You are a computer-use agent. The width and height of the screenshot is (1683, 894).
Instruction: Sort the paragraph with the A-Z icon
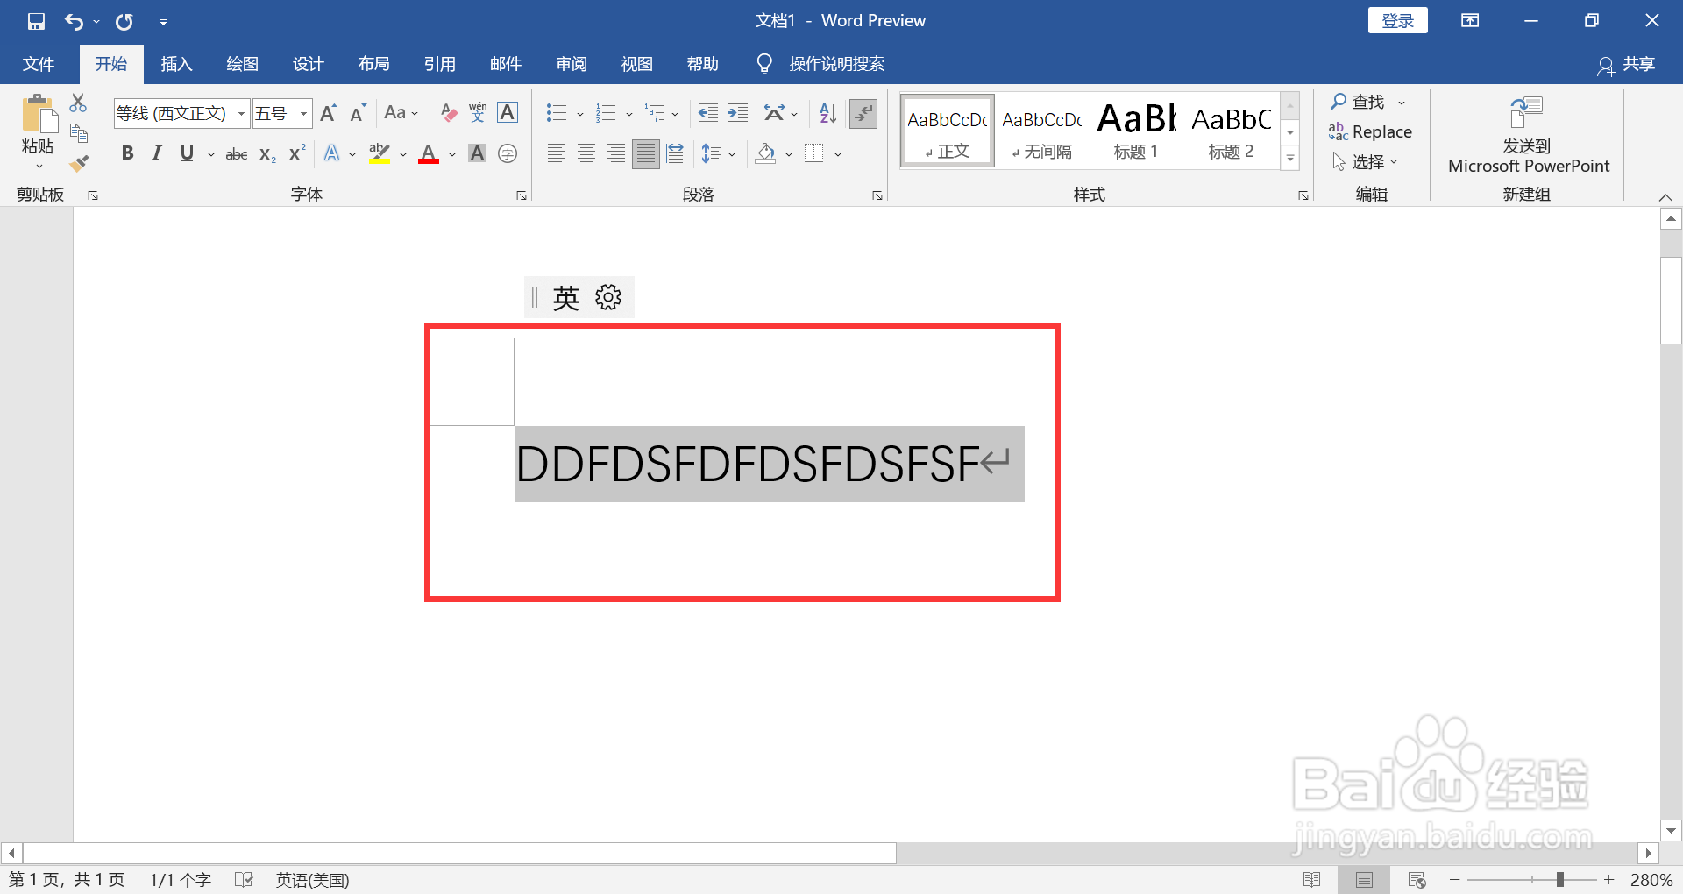point(827,113)
